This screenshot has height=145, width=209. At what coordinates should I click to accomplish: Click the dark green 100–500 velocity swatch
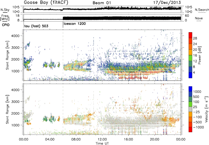tap(190, 99)
